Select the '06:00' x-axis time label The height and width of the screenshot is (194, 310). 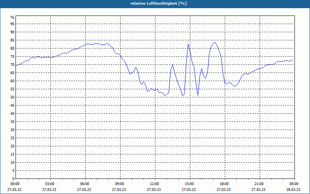85,184
